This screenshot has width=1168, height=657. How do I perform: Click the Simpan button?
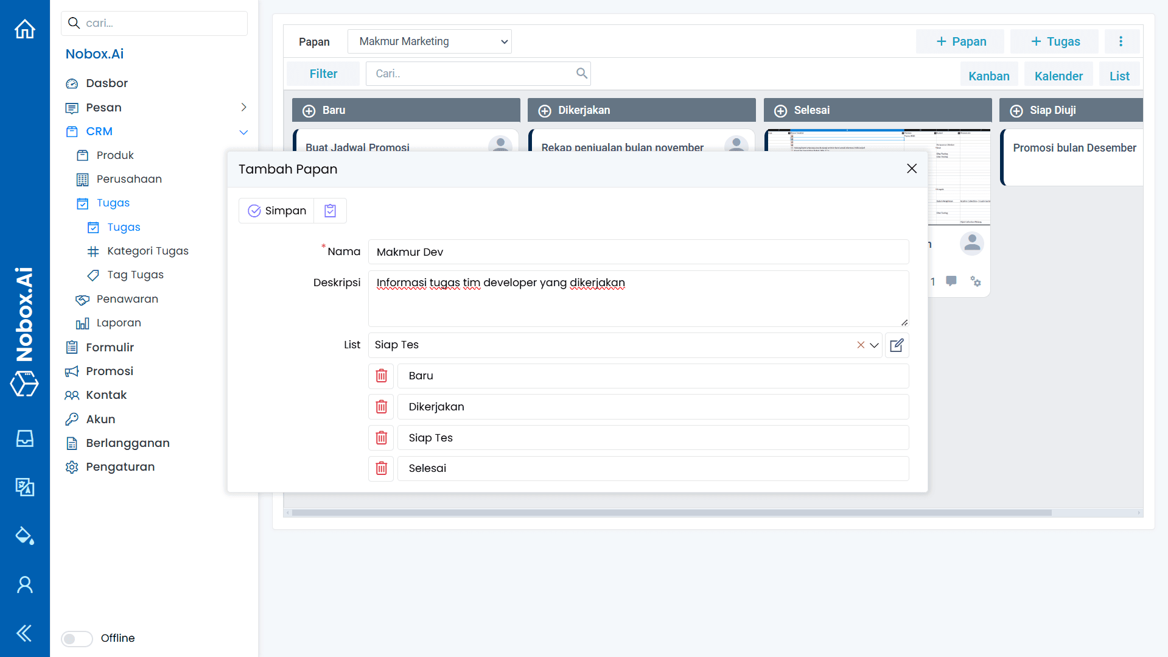coord(276,210)
